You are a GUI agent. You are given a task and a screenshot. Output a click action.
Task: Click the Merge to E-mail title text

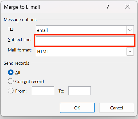(x=22, y=7)
